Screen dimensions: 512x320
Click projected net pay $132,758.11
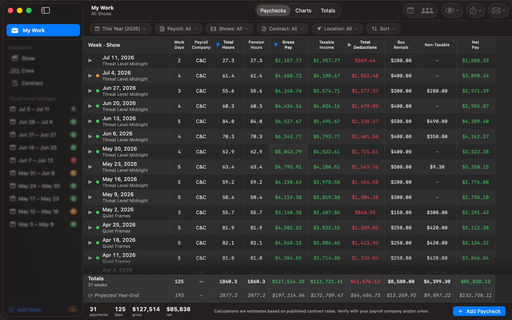[475, 295]
